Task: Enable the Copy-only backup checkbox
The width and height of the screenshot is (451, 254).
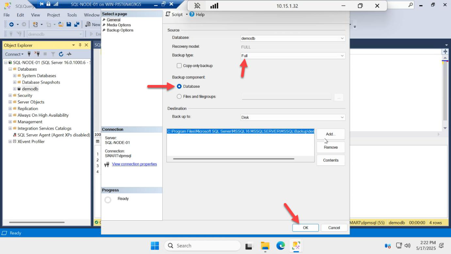Action: (179, 66)
